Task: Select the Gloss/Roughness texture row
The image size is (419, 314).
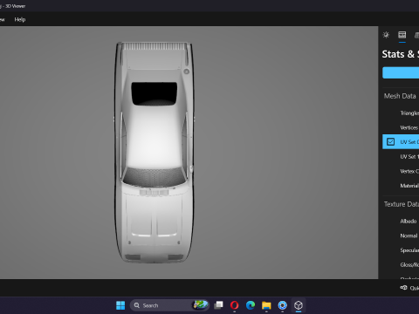Action: pos(401,264)
